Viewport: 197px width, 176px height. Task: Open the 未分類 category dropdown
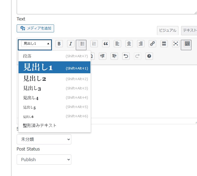[x=44, y=139]
